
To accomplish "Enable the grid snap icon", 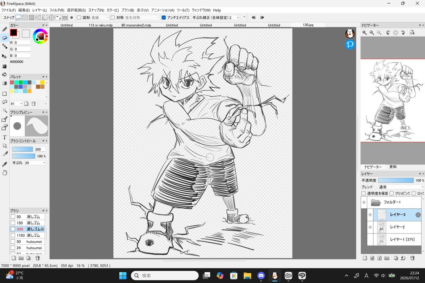I will [32, 17].
